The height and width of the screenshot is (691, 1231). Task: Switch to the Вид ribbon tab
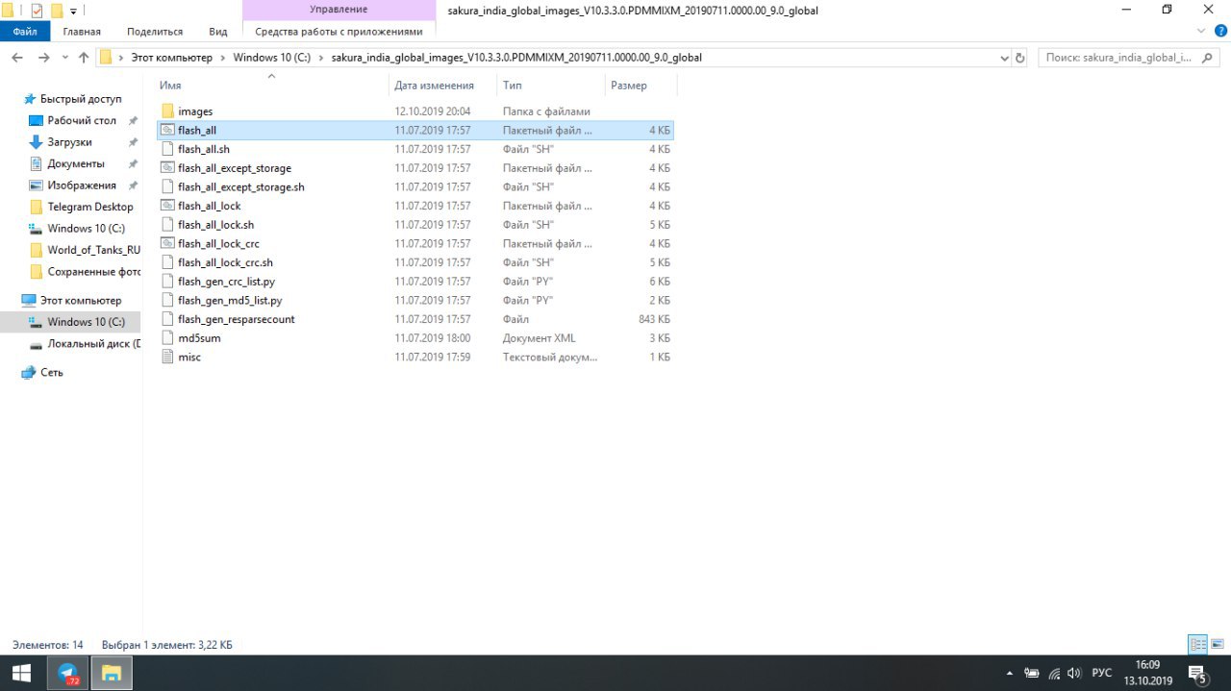[218, 32]
